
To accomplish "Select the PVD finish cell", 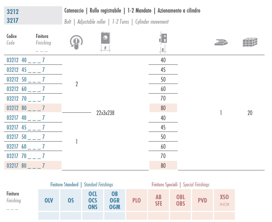I will pos(203,200).
